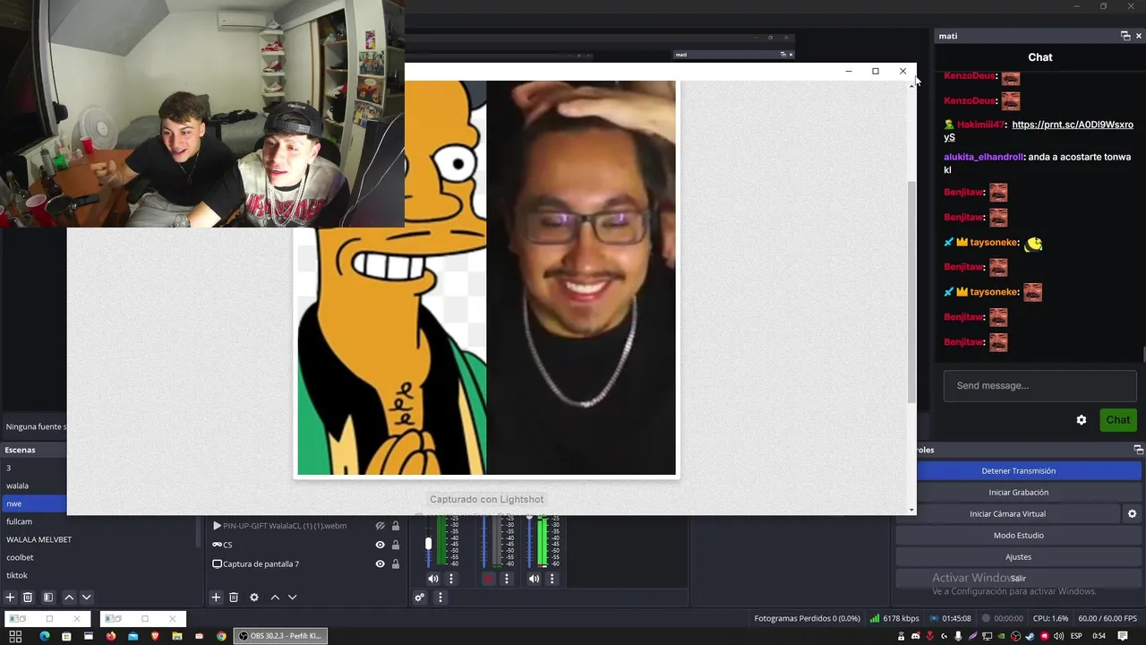
Task: Mute the first audio mixer channel
Action: pos(433,579)
